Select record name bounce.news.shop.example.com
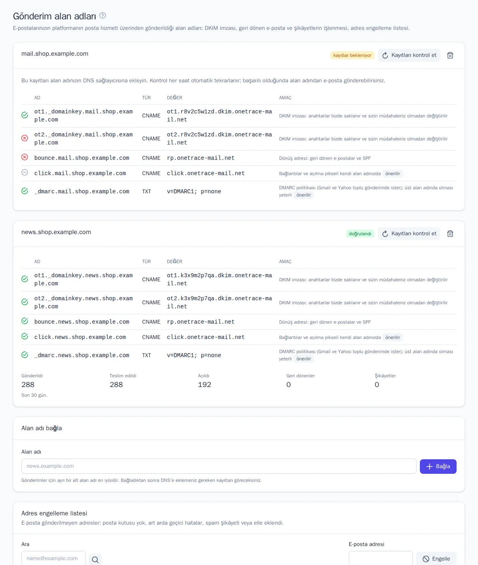 [x=82, y=322]
